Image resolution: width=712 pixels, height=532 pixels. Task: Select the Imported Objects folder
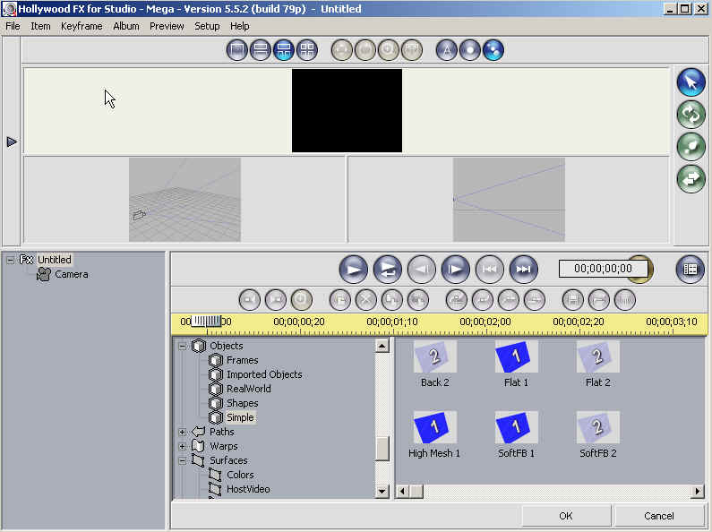click(264, 374)
